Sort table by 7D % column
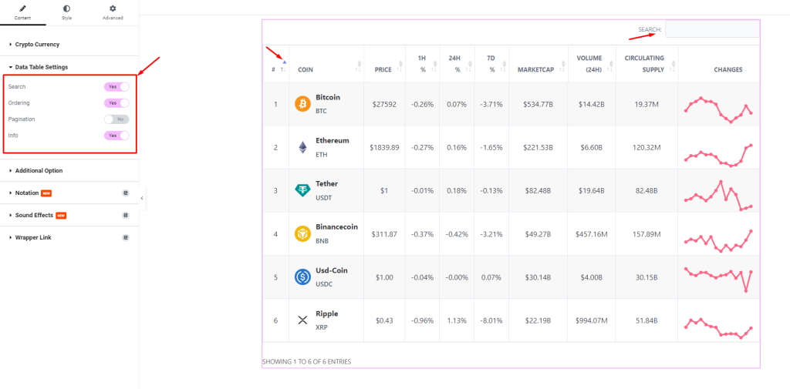Image resolution: width=790 pixels, height=389 pixels. pyautogui.click(x=491, y=63)
